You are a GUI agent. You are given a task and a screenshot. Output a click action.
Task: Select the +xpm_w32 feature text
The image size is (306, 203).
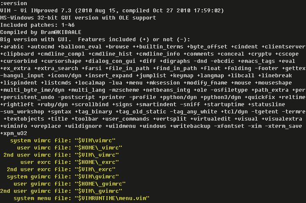click(14, 133)
